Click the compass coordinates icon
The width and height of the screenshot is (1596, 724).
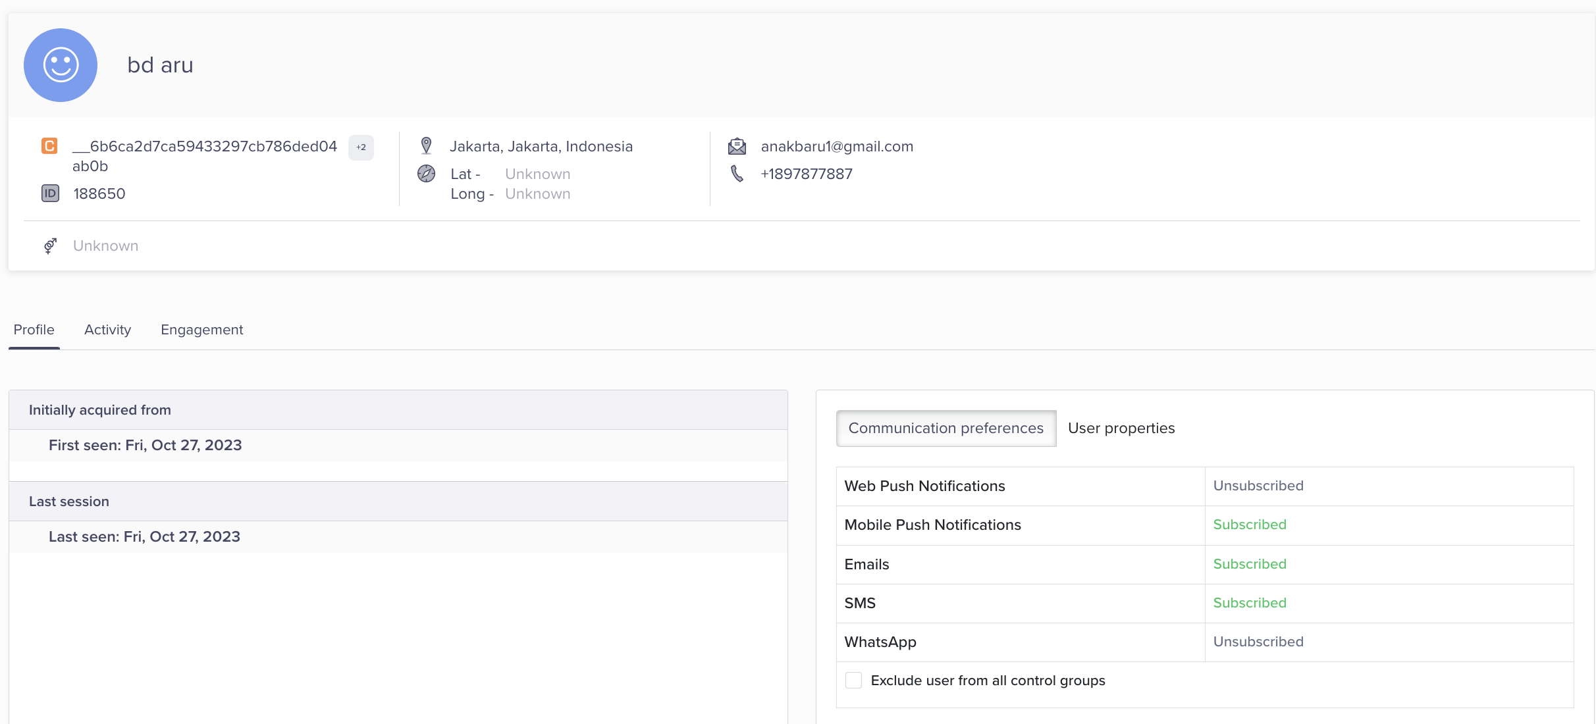click(x=426, y=174)
